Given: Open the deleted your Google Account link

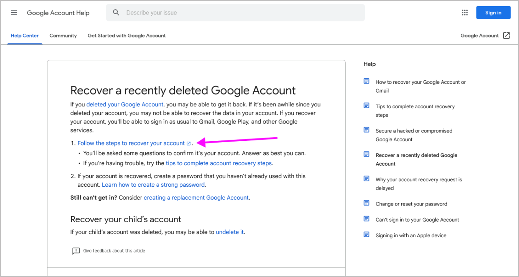Looking at the screenshot, I should tap(125, 104).
